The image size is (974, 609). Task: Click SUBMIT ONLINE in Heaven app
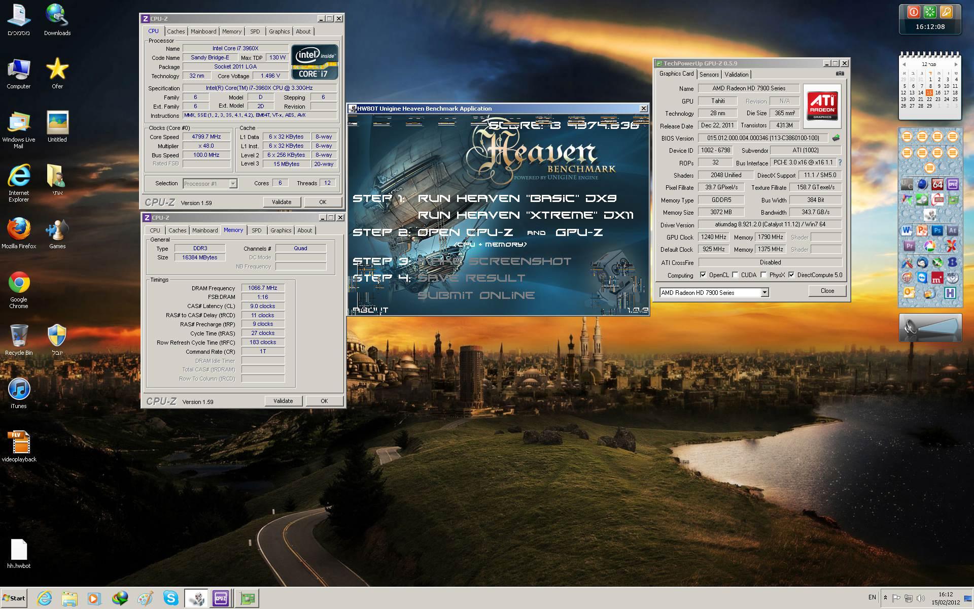click(476, 295)
